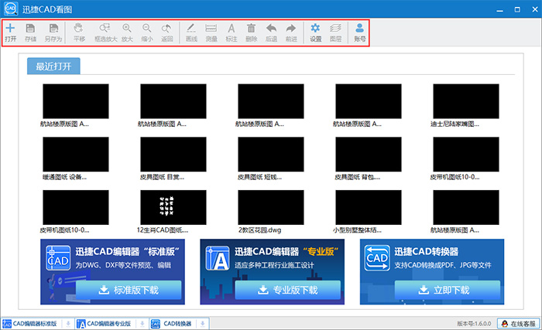Contact 在线客服 online support
This screenshot has width=542, height=330.
[x=519, y=324]
